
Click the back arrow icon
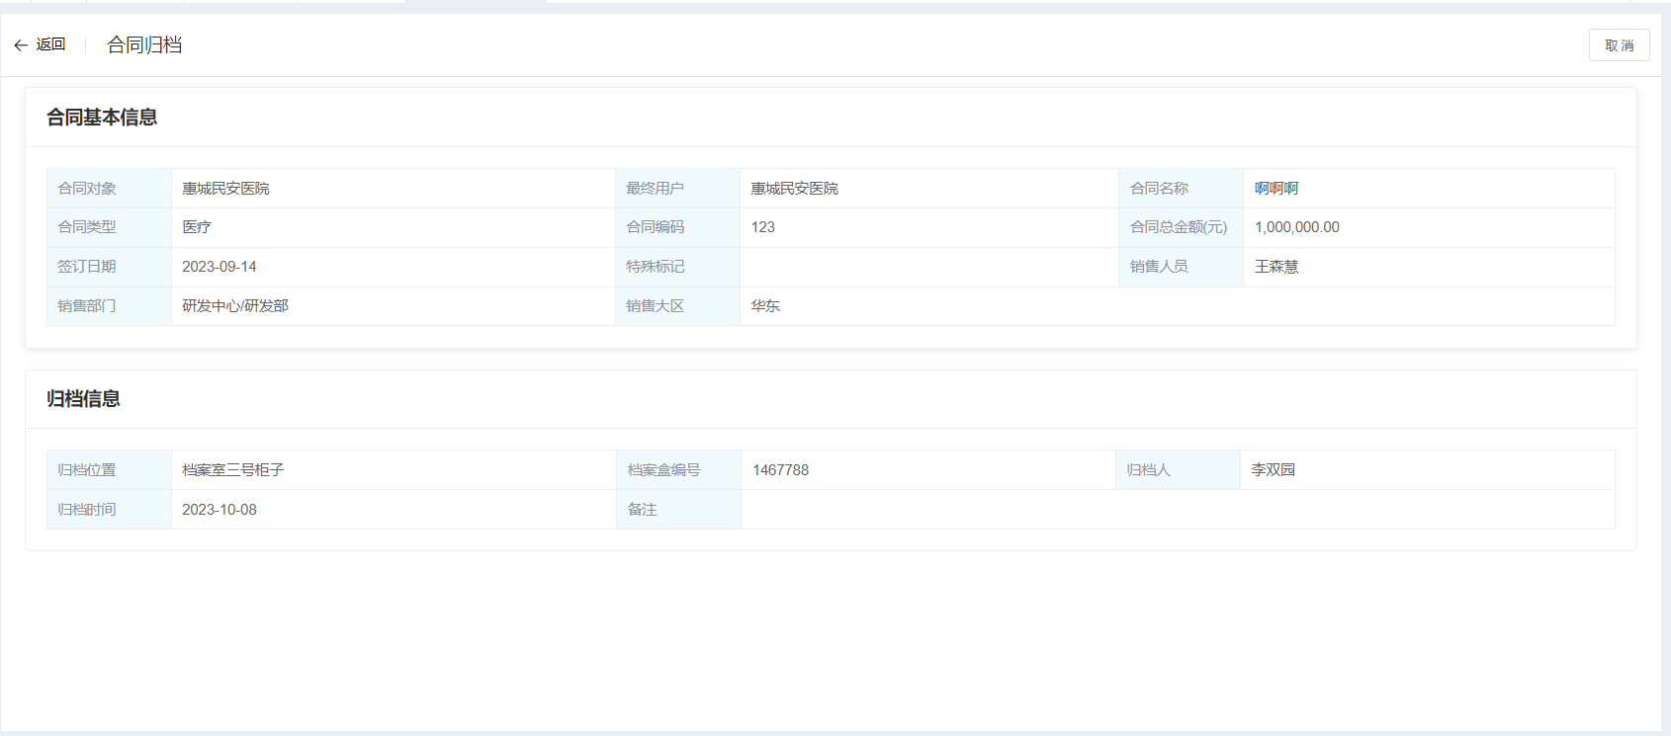click(21, 45)
